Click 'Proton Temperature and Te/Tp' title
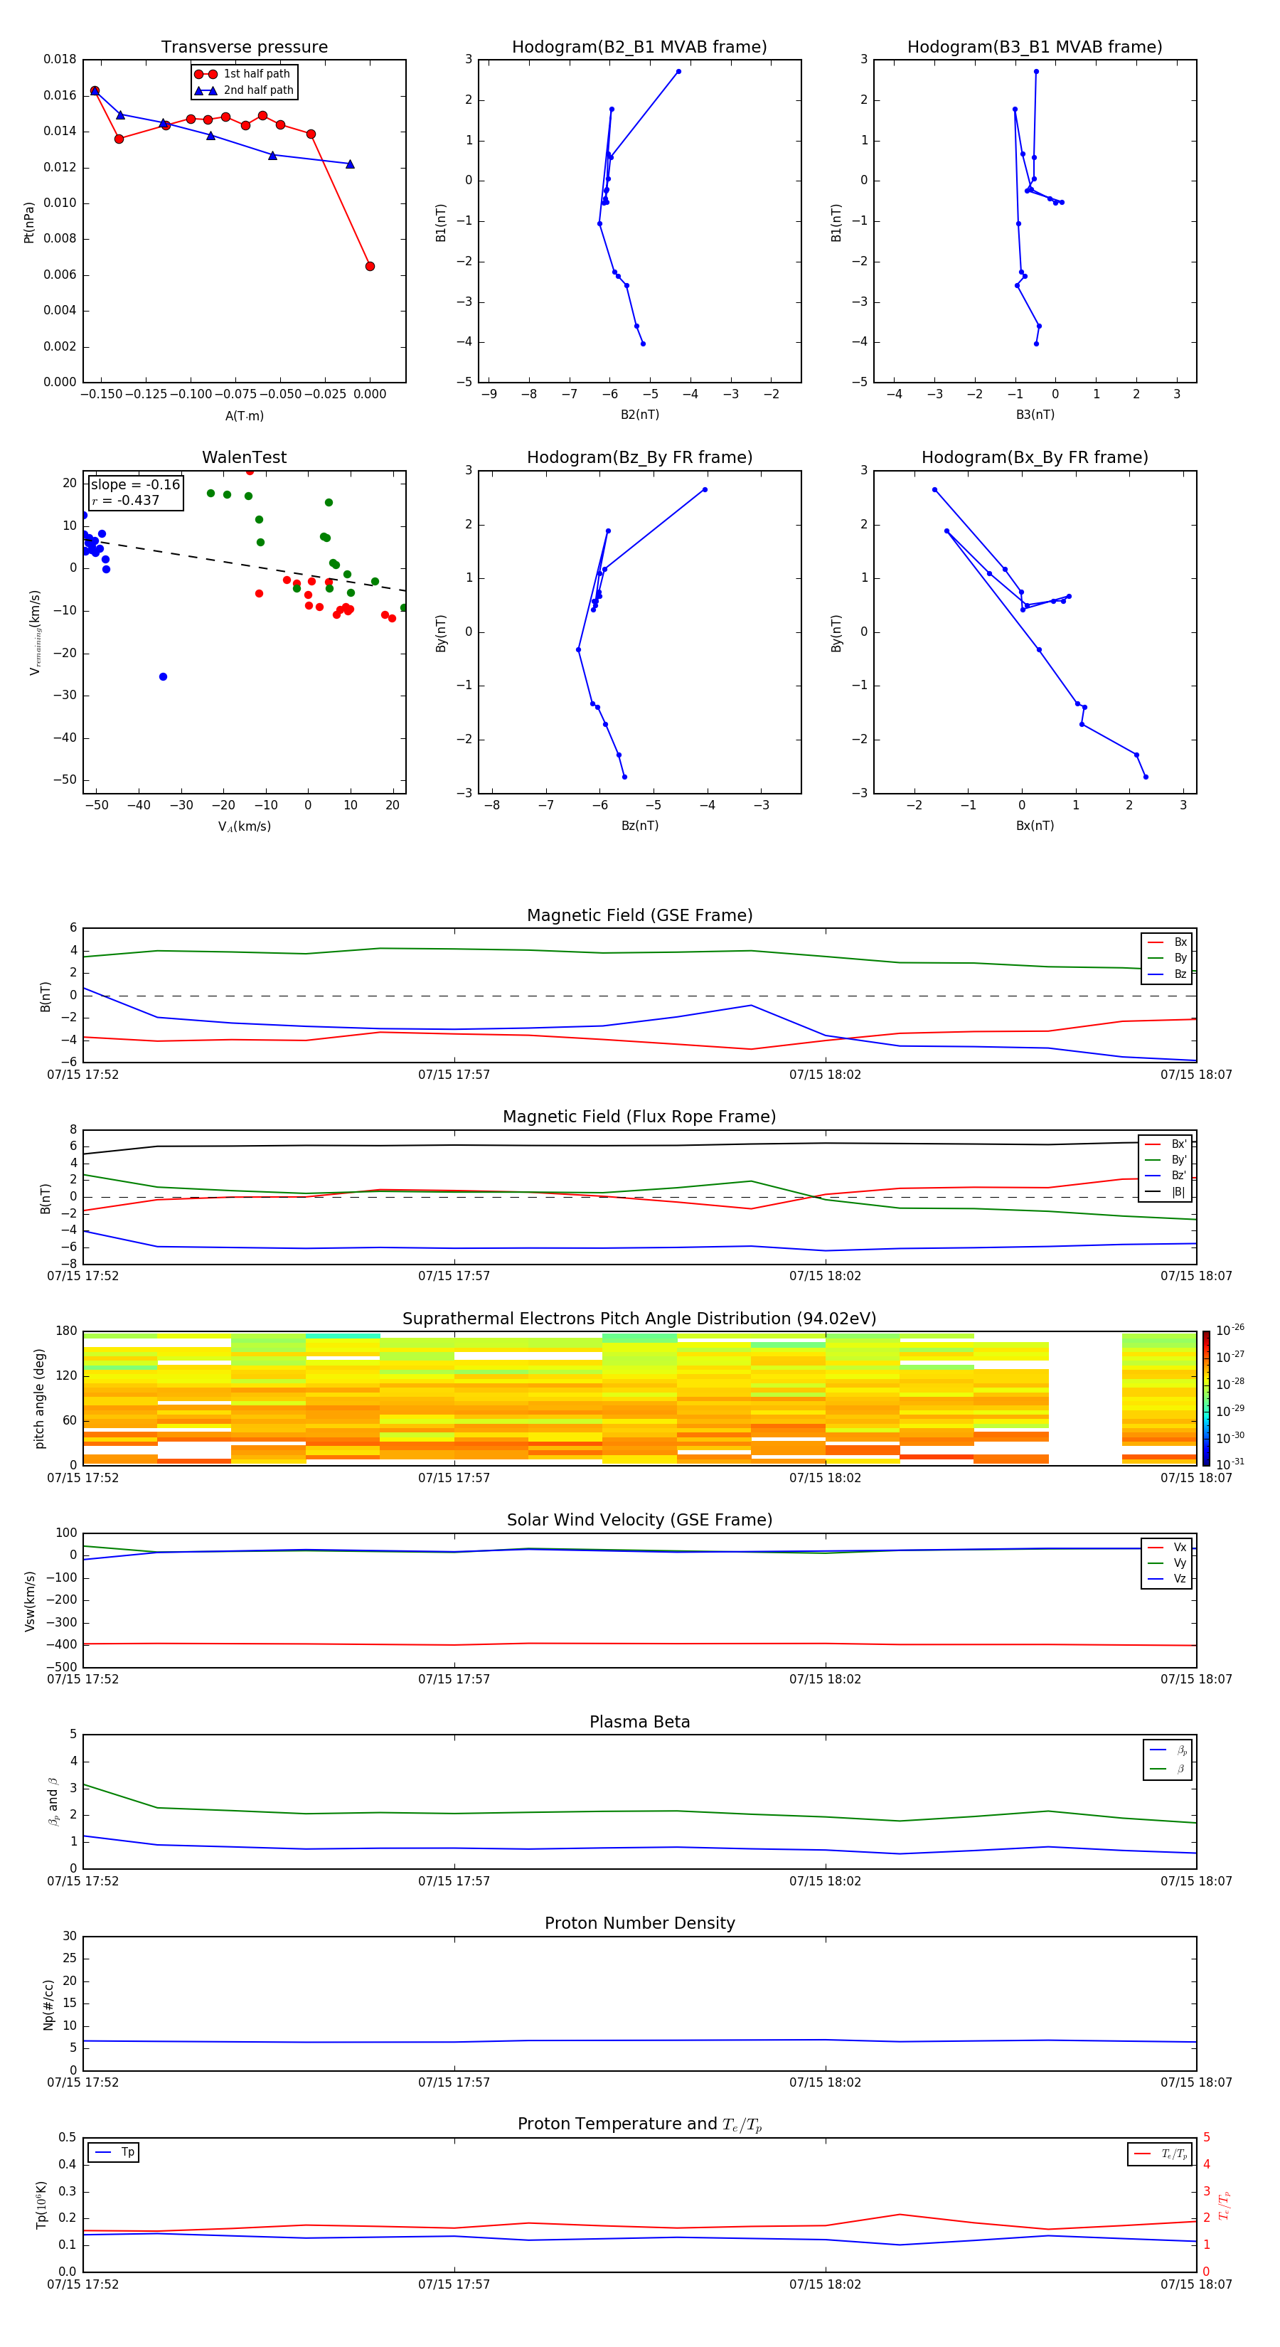 [x=639, y=2124]
